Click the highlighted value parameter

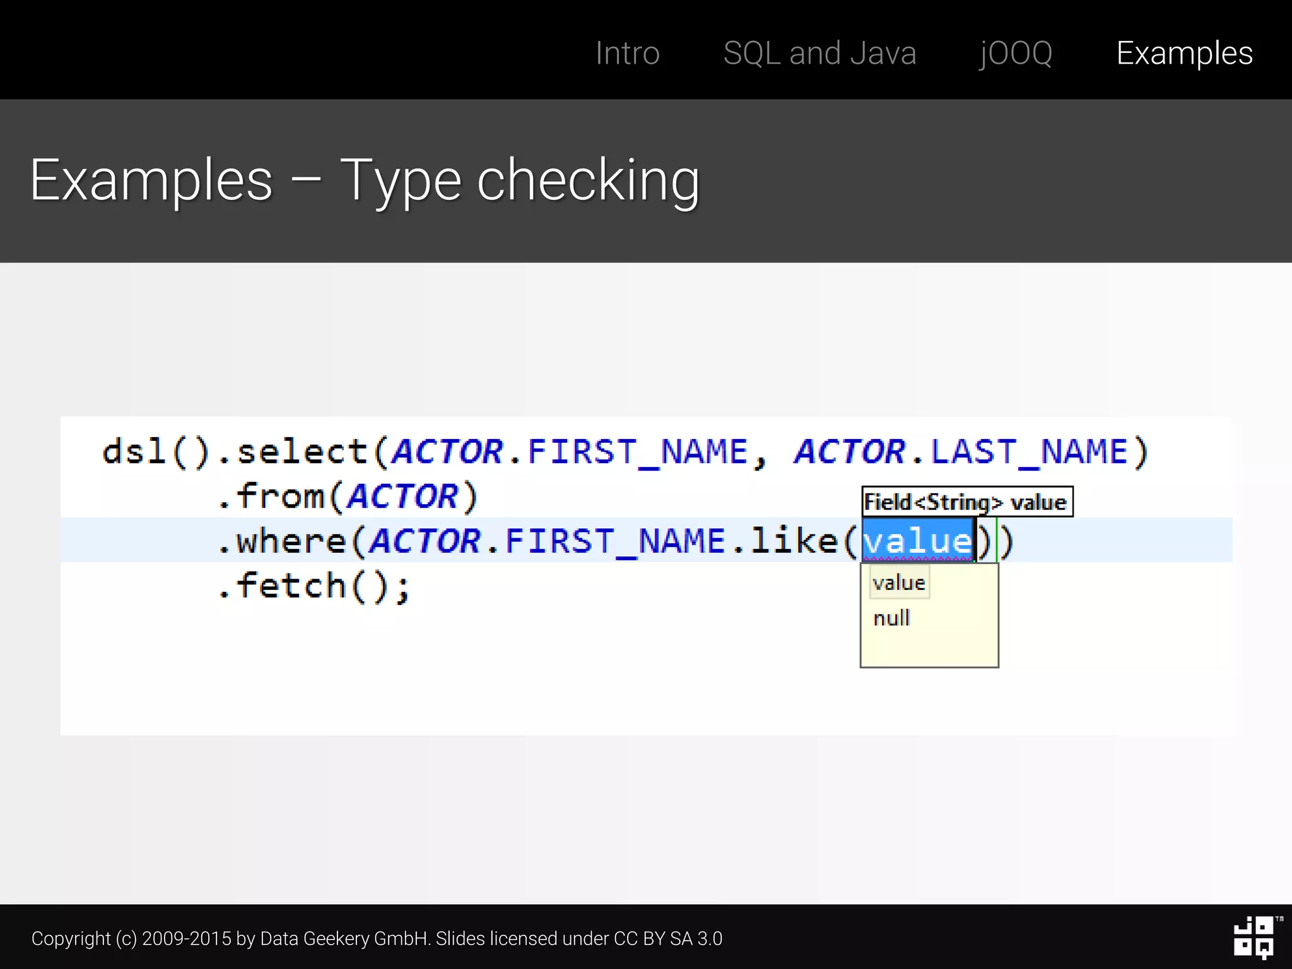917,541
